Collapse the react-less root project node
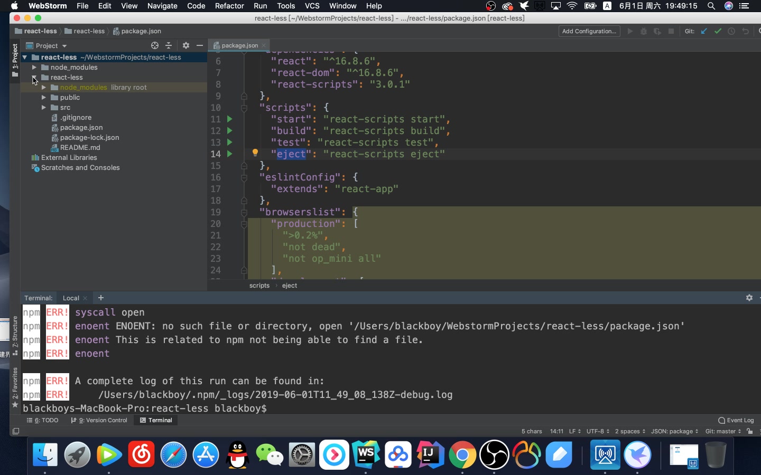Viewport: 761px width, 475px height. click(24, 58)
